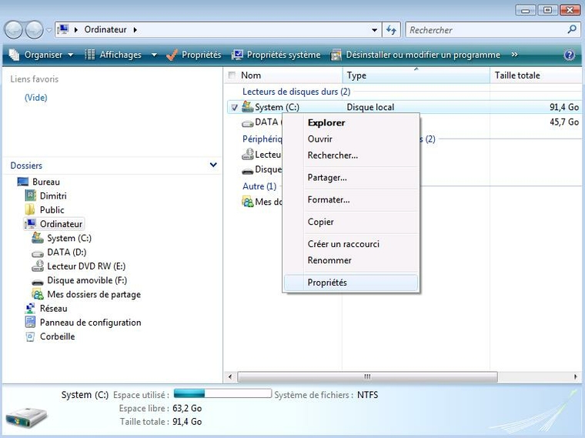Expand the arrow after Ordinateur in address bar

[x=135, y=30]
